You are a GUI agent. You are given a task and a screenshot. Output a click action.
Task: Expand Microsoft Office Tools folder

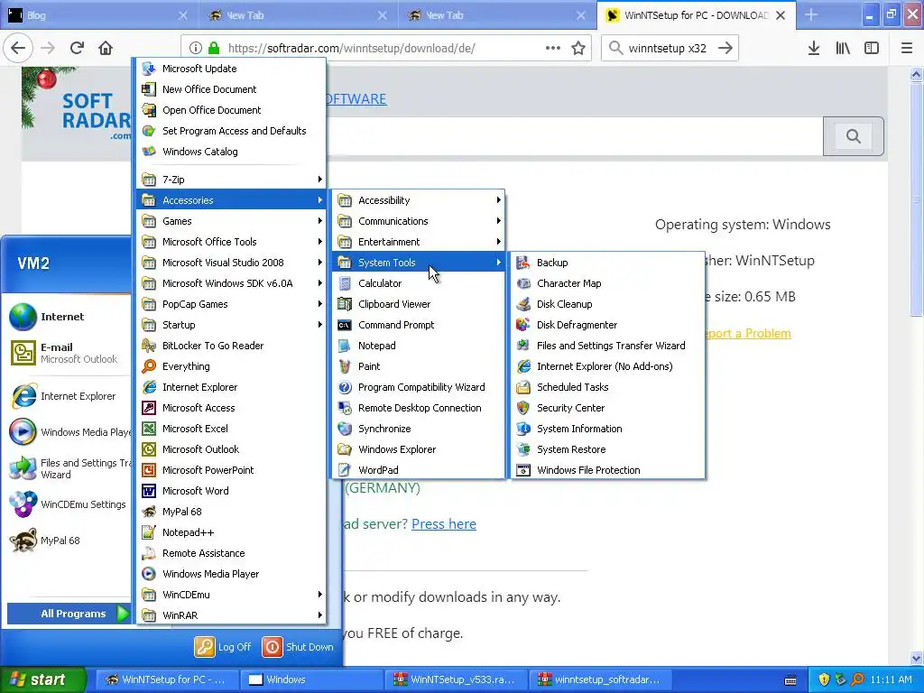[231, 242]
